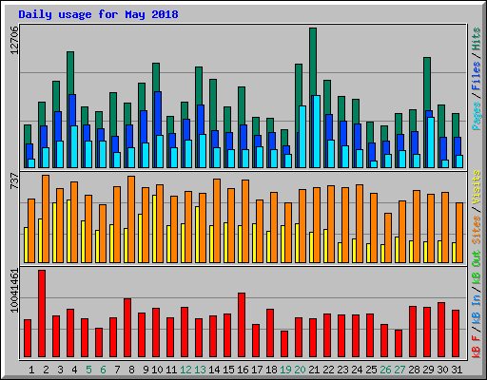
Task: Click the orange sites bar for day 8
Action: click(131, 219)
